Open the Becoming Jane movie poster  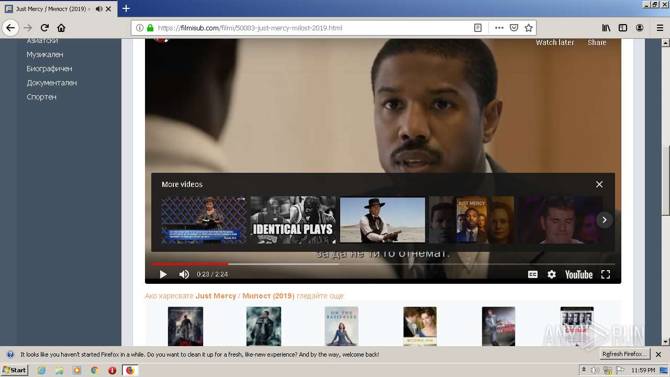tap(420, 326)
